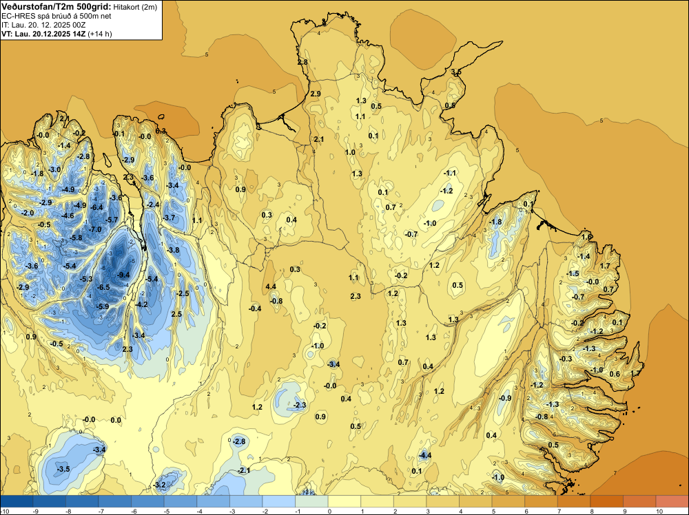Click the legend swatch between 8 and 9

pos(607,501)
